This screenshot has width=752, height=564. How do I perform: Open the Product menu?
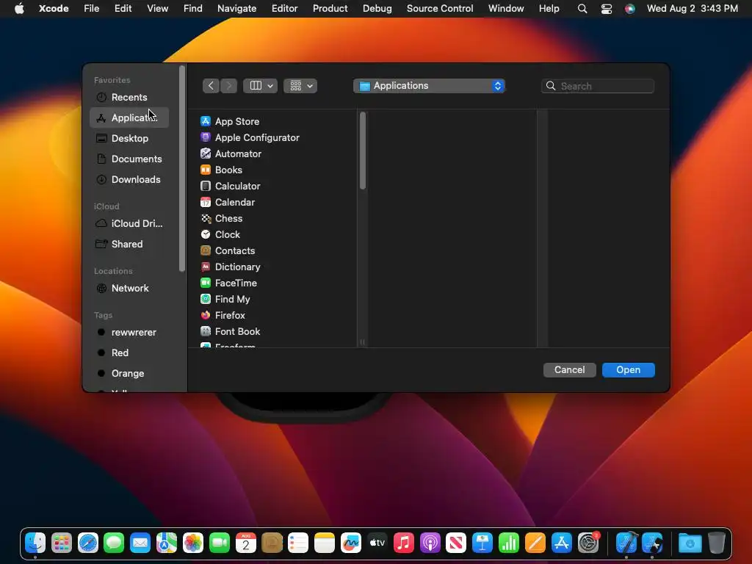point(330,9)
